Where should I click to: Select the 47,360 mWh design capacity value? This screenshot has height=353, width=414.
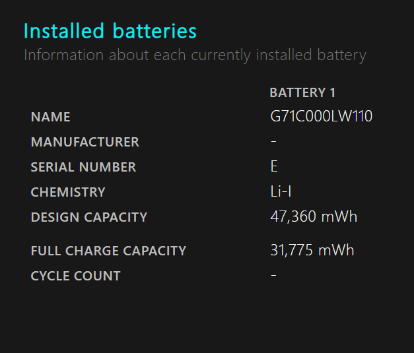[x=314, y=216]
